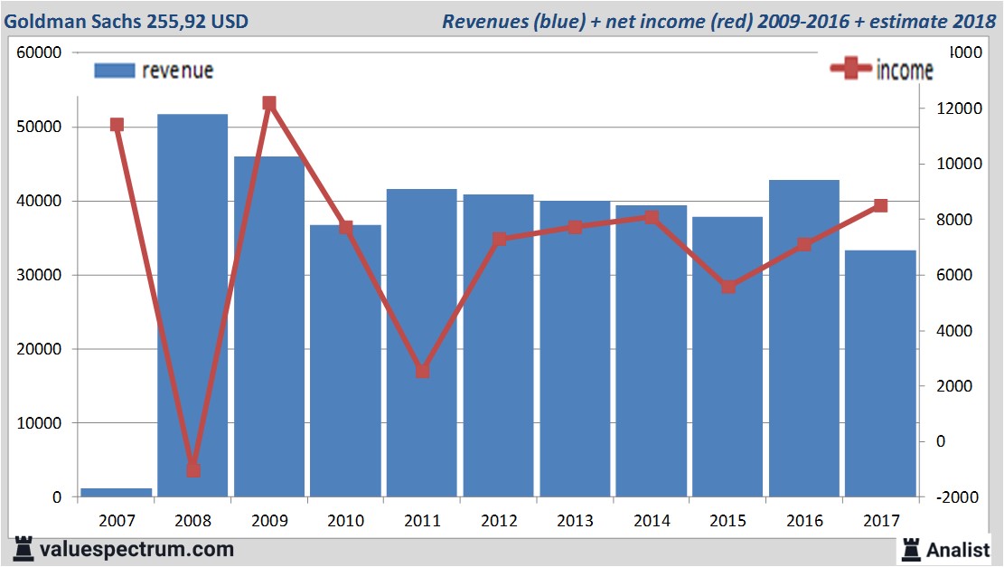Click the 'income' legend label
Screen dimensions: 1004x567
(905, 70)
